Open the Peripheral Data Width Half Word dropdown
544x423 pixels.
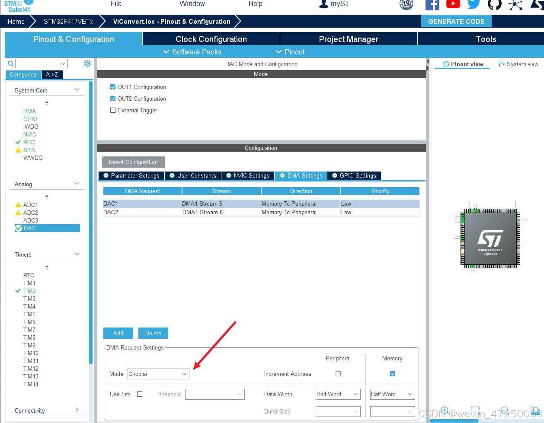tap(338, 394)
